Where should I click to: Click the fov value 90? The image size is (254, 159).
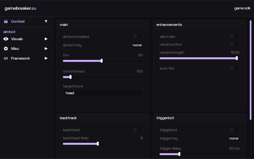pos(140,55)
